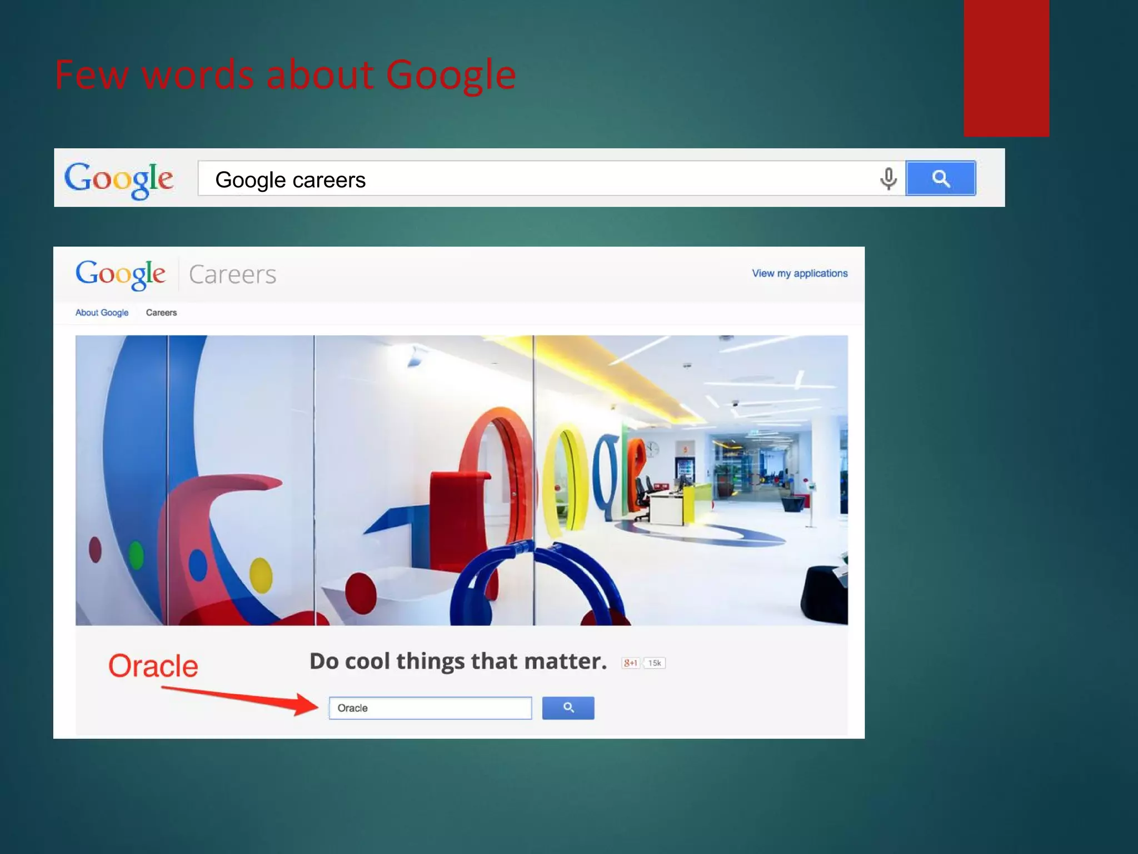Open the View my applications link
Screen dimensions: 1138x854
800,273
